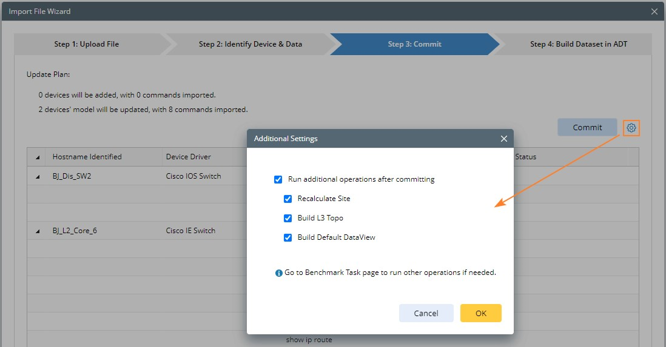Screen dimensions: 666x347
Task: Uncheck Run additional operations after committing
Action: 278,179
